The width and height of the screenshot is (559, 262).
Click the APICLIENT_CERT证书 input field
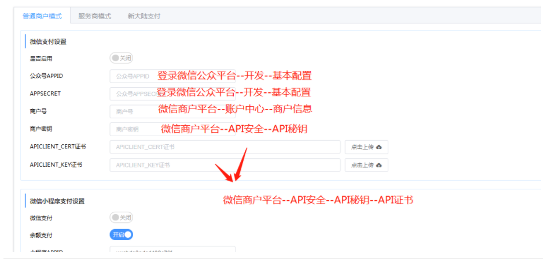point(225,147)
